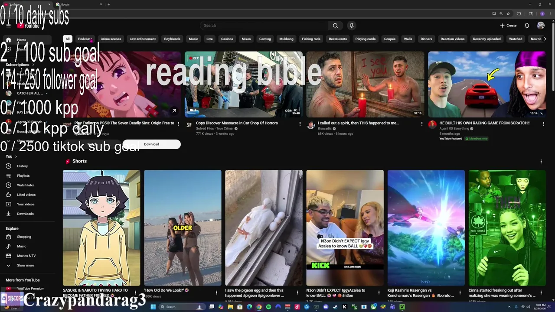Image resolution: width=555 pixels, height=312 pixels.
Task: Open Spotify from the taskbar
Action: pyautogui.click(x=268, y=307)
